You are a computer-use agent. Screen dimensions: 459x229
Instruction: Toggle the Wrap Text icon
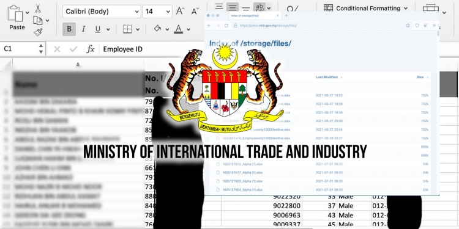(259, 7)
